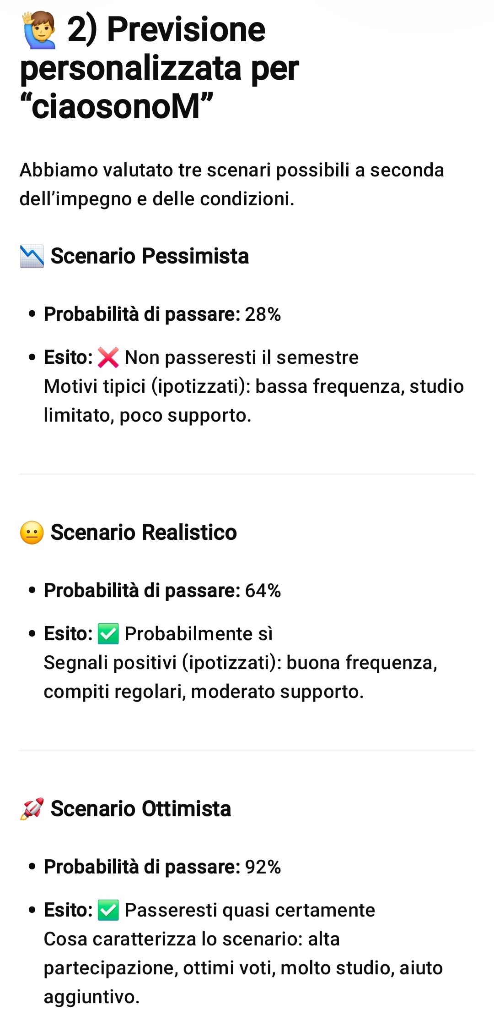
Task: Click the 'Segnali positivi (ipotizzati)' text line
Action: click(241, 663)
